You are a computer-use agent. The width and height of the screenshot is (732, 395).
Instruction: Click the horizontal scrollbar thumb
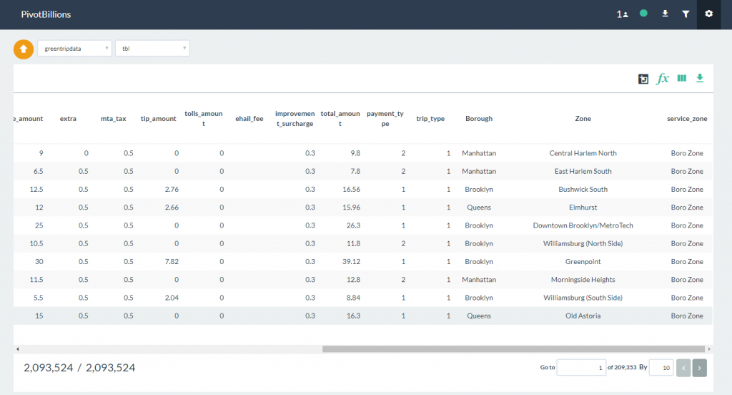click(513, 349)
